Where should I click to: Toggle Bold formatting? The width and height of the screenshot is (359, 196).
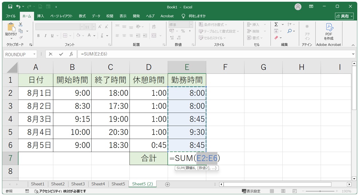[x=38, y=36]
